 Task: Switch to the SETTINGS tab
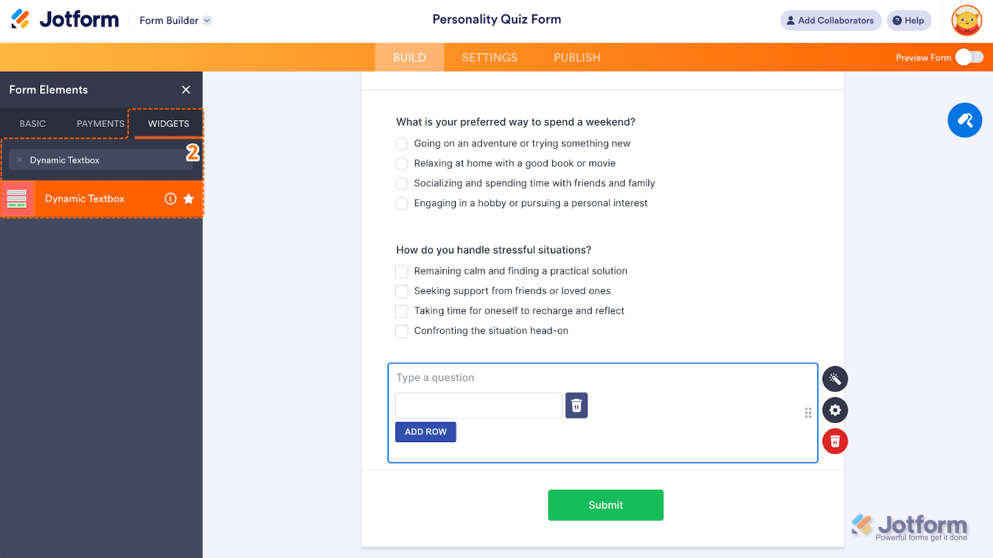click(489, 57)
